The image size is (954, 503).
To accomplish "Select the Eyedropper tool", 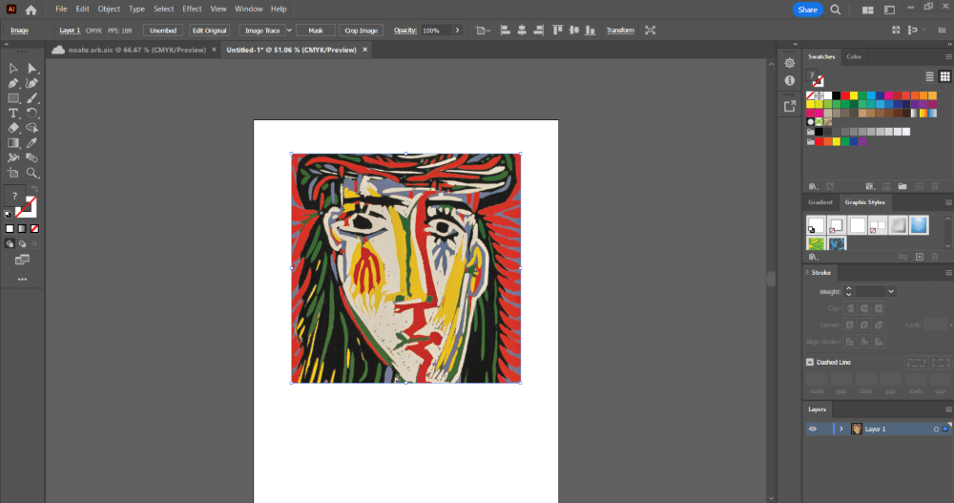I will coord(32,143).
